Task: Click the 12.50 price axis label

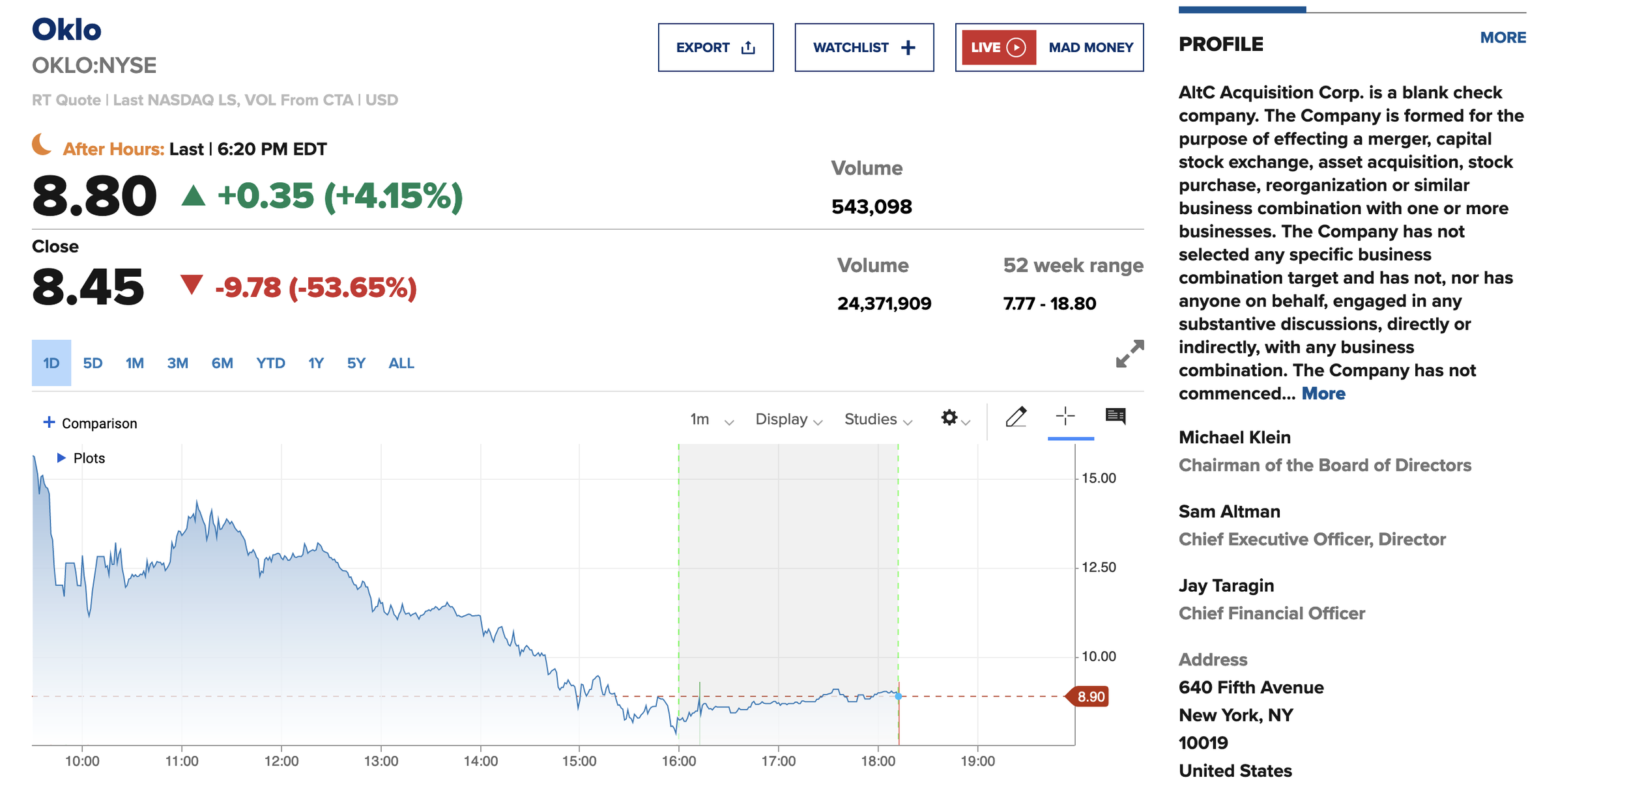Action: tap(1098, 567)
